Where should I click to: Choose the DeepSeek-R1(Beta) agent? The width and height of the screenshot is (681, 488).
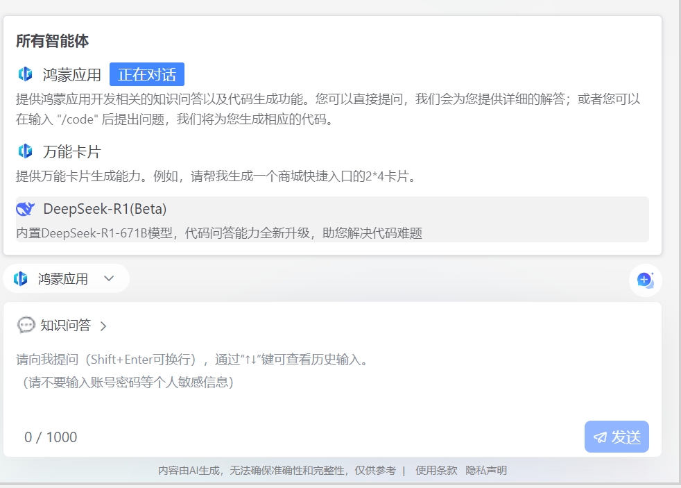tap(332, 219)
